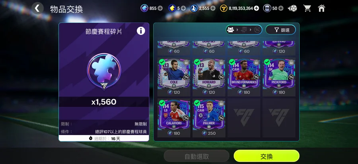The image size is (358, 164).
Task: Add more of the 2,555 currency via plus
Action: pyautogui.click(x=213, y=8)
